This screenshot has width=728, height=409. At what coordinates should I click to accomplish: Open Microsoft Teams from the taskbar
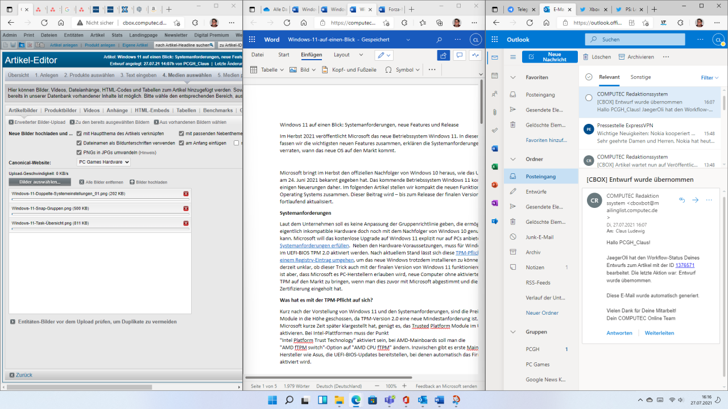390,400
